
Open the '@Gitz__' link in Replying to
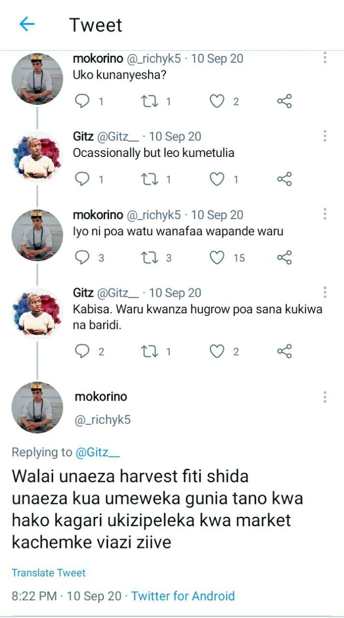pos(97,452)
